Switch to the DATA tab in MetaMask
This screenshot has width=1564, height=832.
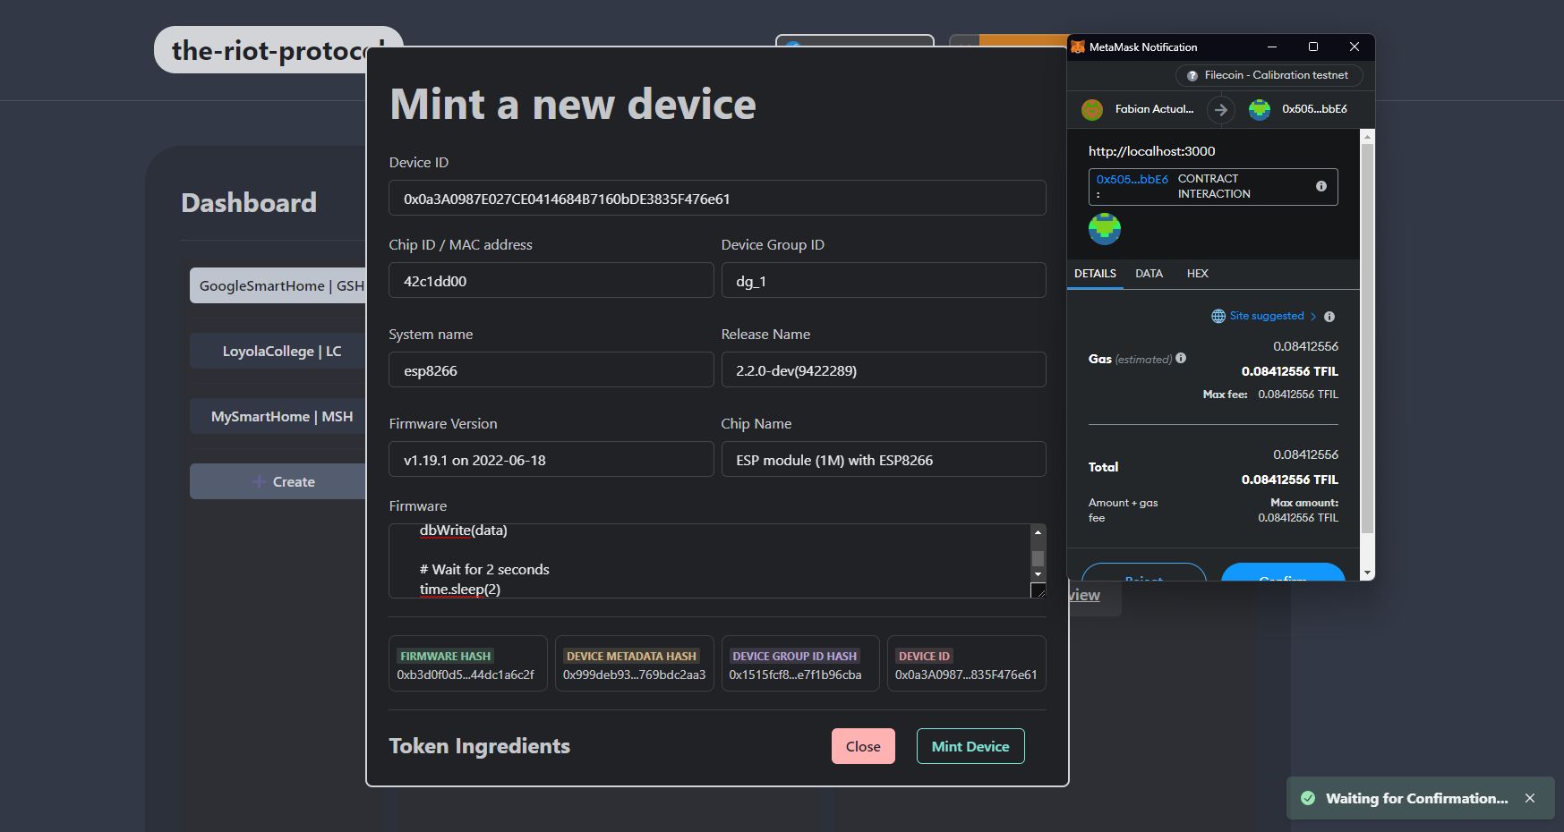tap(1149, 274)
